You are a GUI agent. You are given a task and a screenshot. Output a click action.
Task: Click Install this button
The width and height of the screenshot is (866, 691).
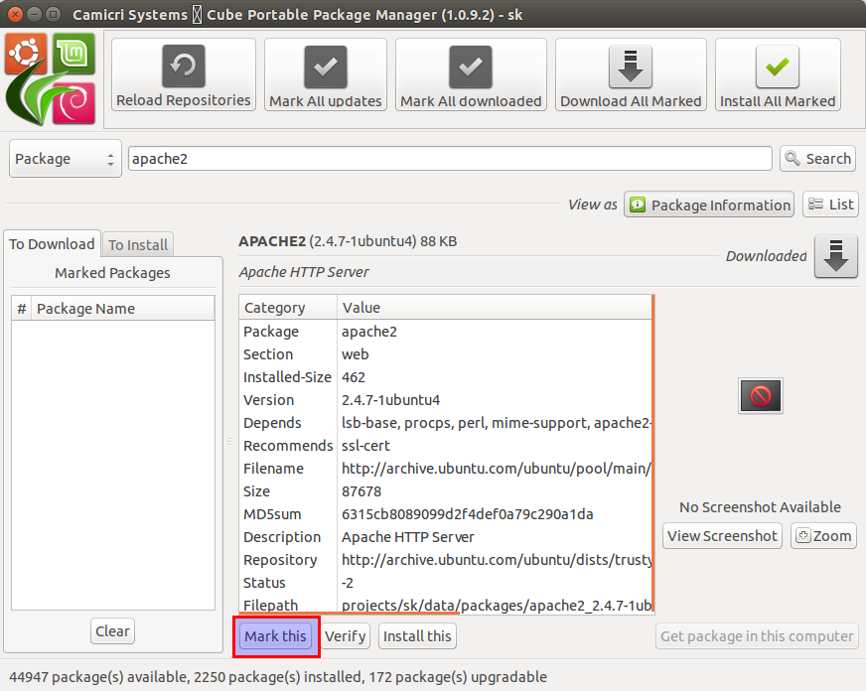tap(417, 636)
